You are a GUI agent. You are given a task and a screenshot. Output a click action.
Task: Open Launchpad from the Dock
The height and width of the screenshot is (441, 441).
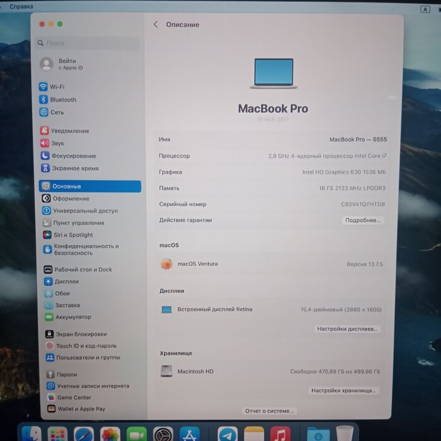pos(57,433)
